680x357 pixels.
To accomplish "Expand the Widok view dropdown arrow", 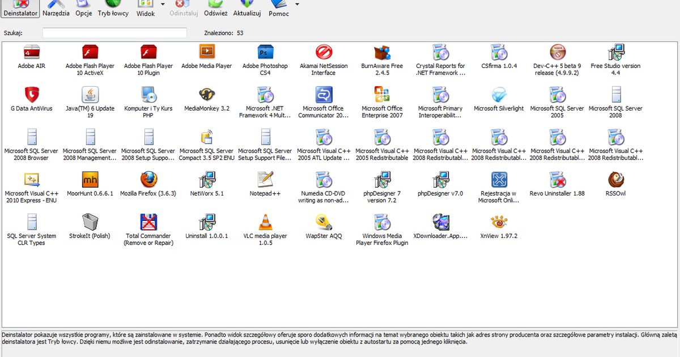I will click(x=163, y=5).
